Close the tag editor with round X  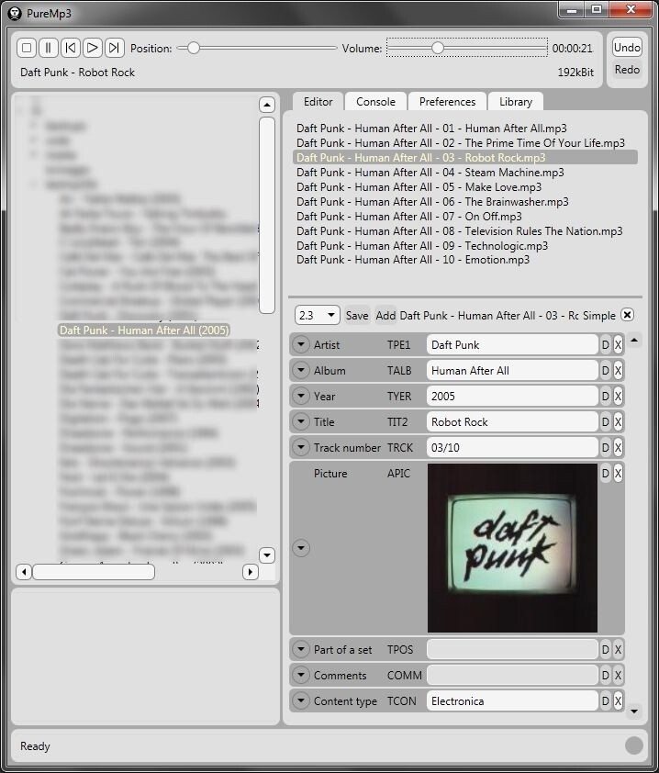click(627, 315)
